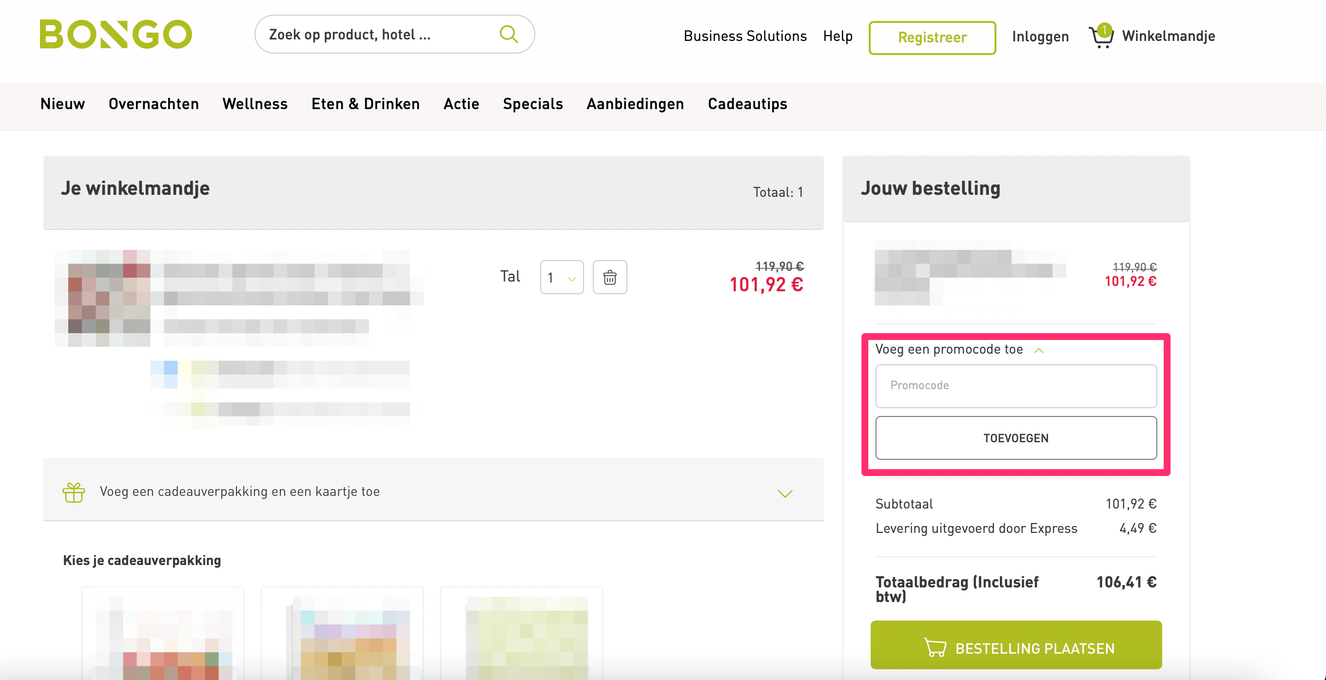Image resolution: width=1326 pixels, height=680 pixels.
Task: Click the Winkelmandje label
Action: [1169, 36]
